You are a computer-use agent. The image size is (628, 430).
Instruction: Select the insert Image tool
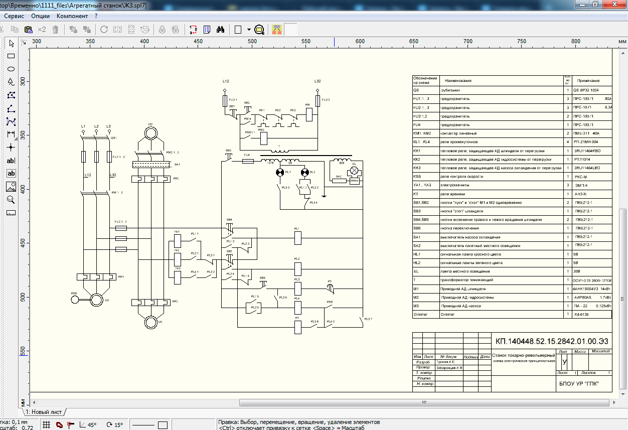coord(11,187)
